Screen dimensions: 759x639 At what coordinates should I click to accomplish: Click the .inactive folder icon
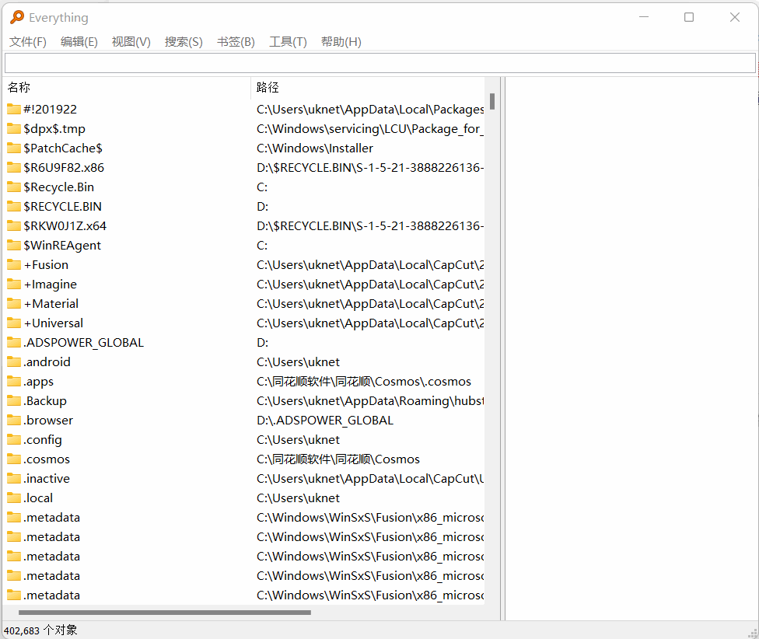pos(14,478)
